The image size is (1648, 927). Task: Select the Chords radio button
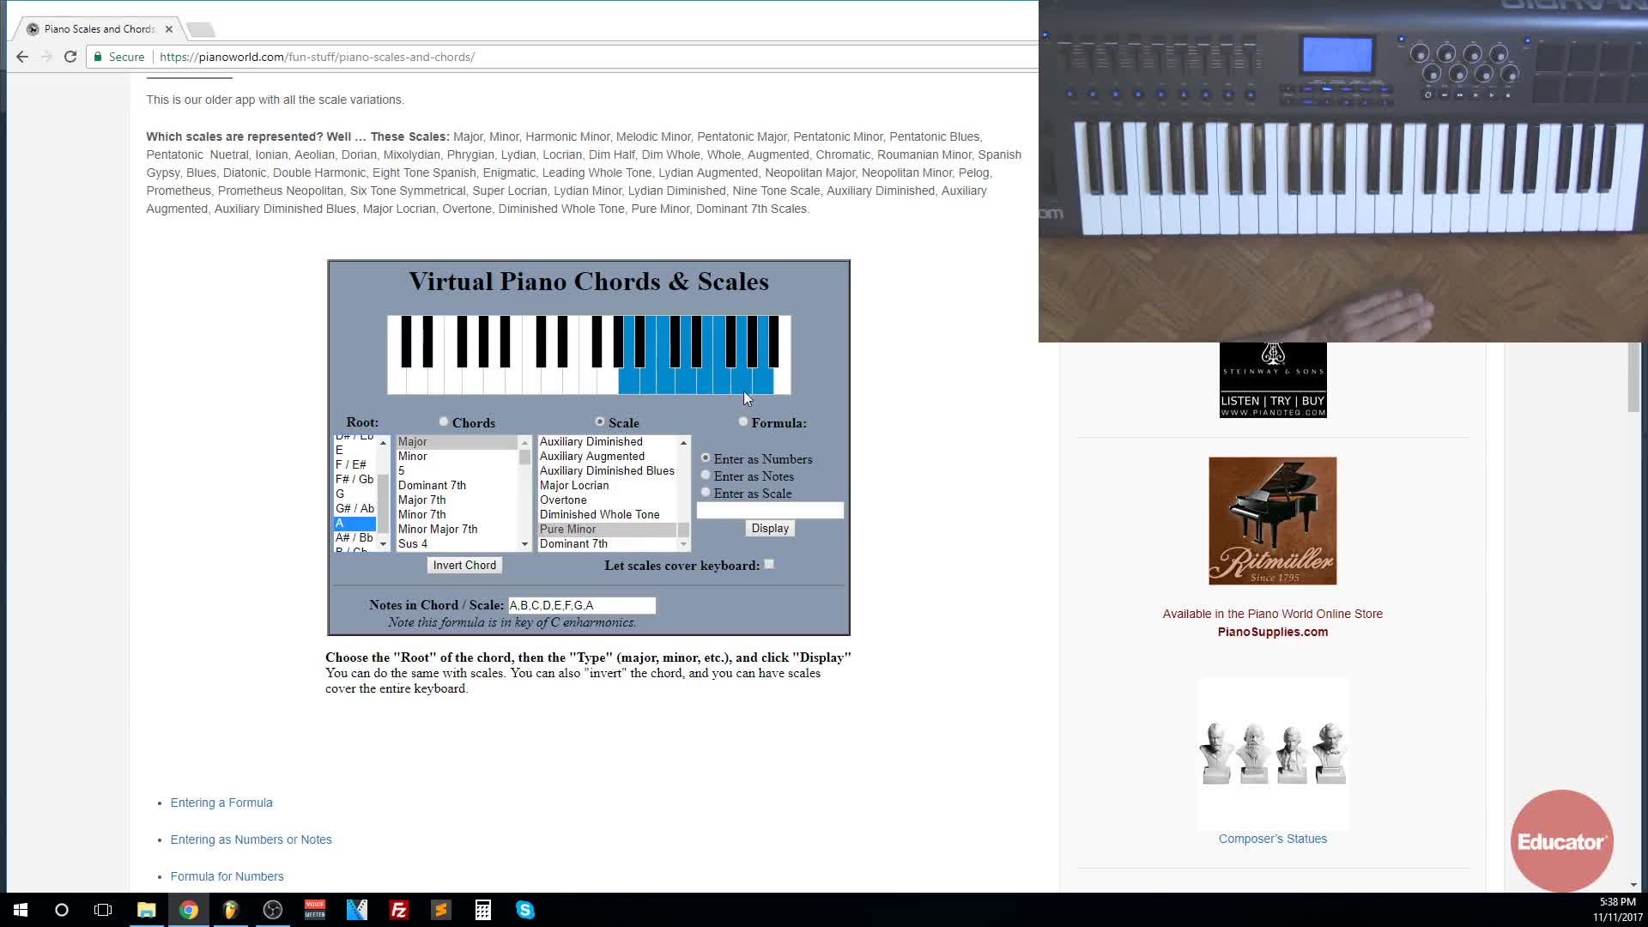444,421
